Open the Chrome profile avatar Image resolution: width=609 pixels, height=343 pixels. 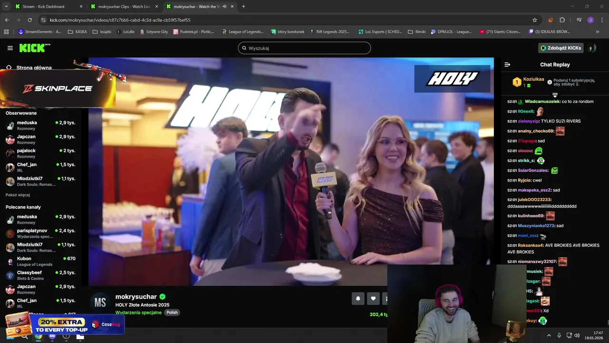tap(590, 20)
